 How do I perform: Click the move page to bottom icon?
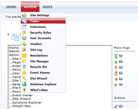pos(116,73)
